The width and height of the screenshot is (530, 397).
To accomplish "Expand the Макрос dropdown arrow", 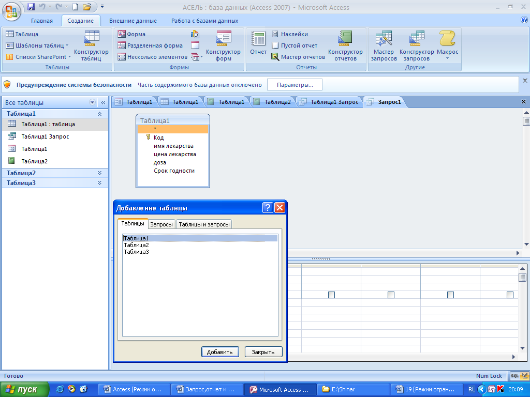I will pos(447,58).
